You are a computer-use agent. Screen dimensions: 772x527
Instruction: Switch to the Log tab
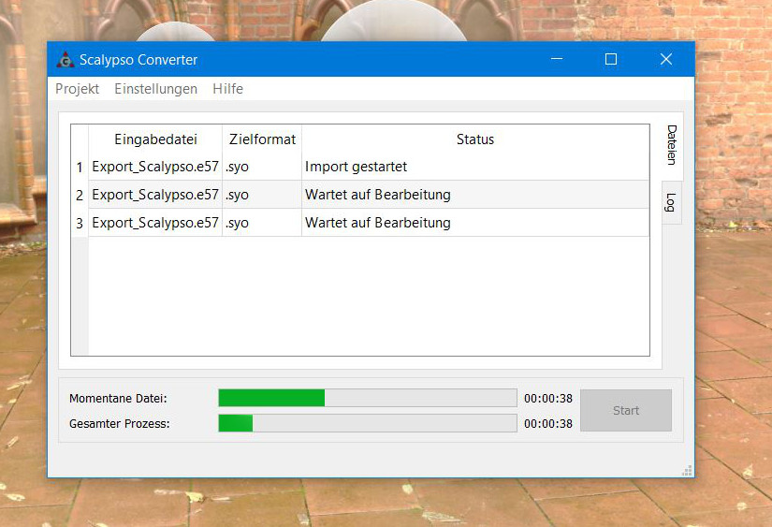[x=671, y=202]
